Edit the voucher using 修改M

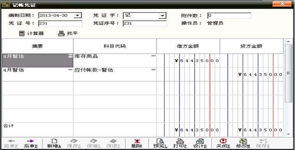tap(243, 143)
